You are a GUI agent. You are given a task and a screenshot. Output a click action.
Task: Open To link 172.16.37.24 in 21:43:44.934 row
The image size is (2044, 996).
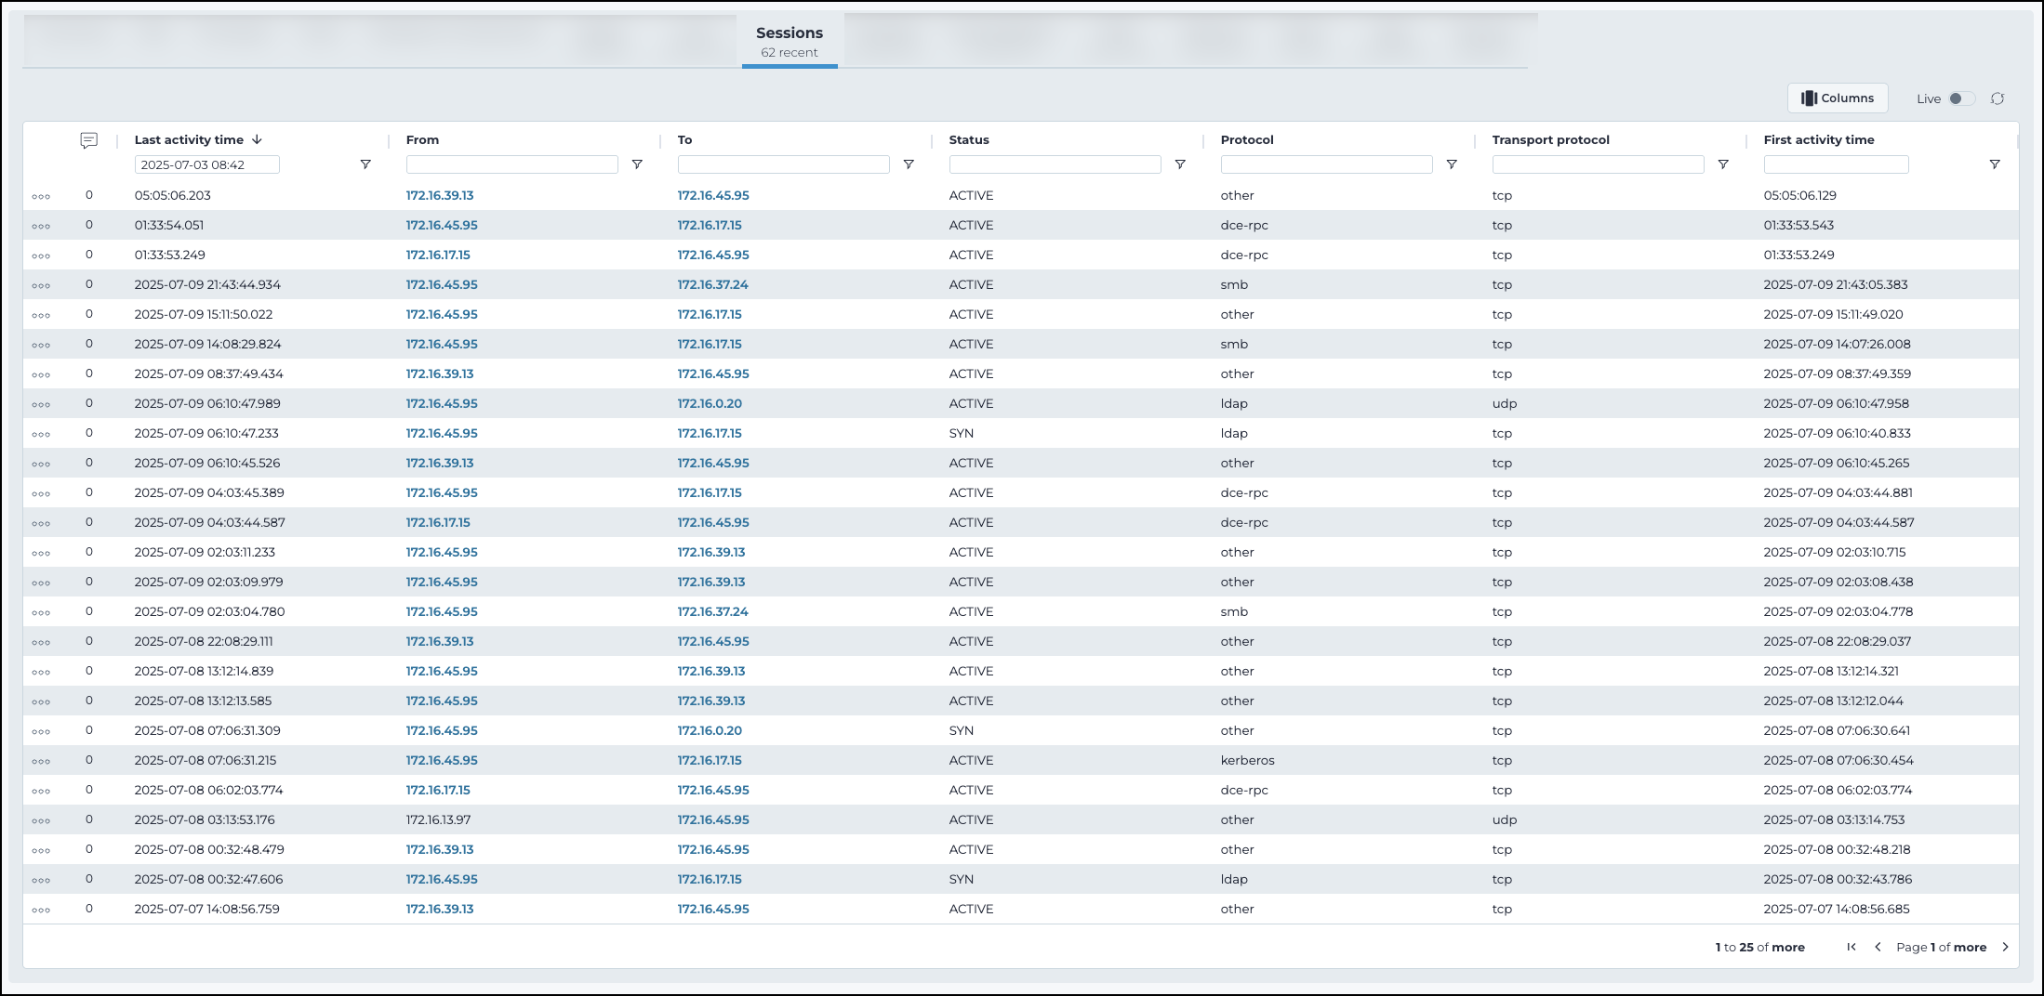pos(713,285)
